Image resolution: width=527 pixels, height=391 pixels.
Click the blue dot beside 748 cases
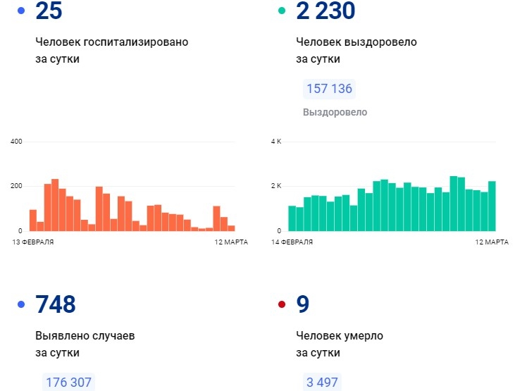(x=21, y=304)
